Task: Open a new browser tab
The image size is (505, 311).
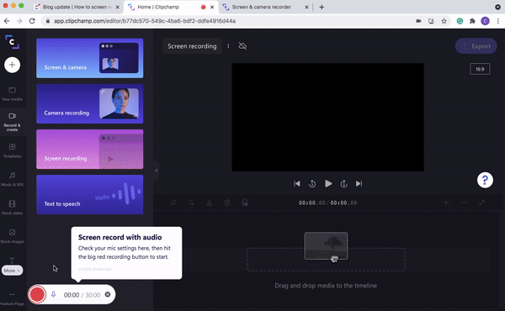Action: tap(322, 7)
